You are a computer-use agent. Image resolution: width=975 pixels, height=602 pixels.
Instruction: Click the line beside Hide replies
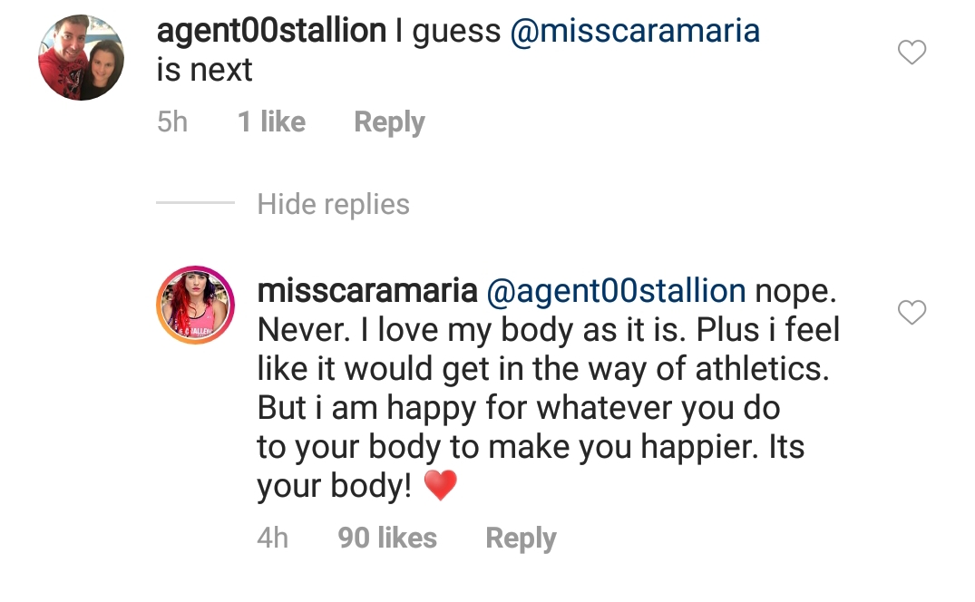point(195,202)
